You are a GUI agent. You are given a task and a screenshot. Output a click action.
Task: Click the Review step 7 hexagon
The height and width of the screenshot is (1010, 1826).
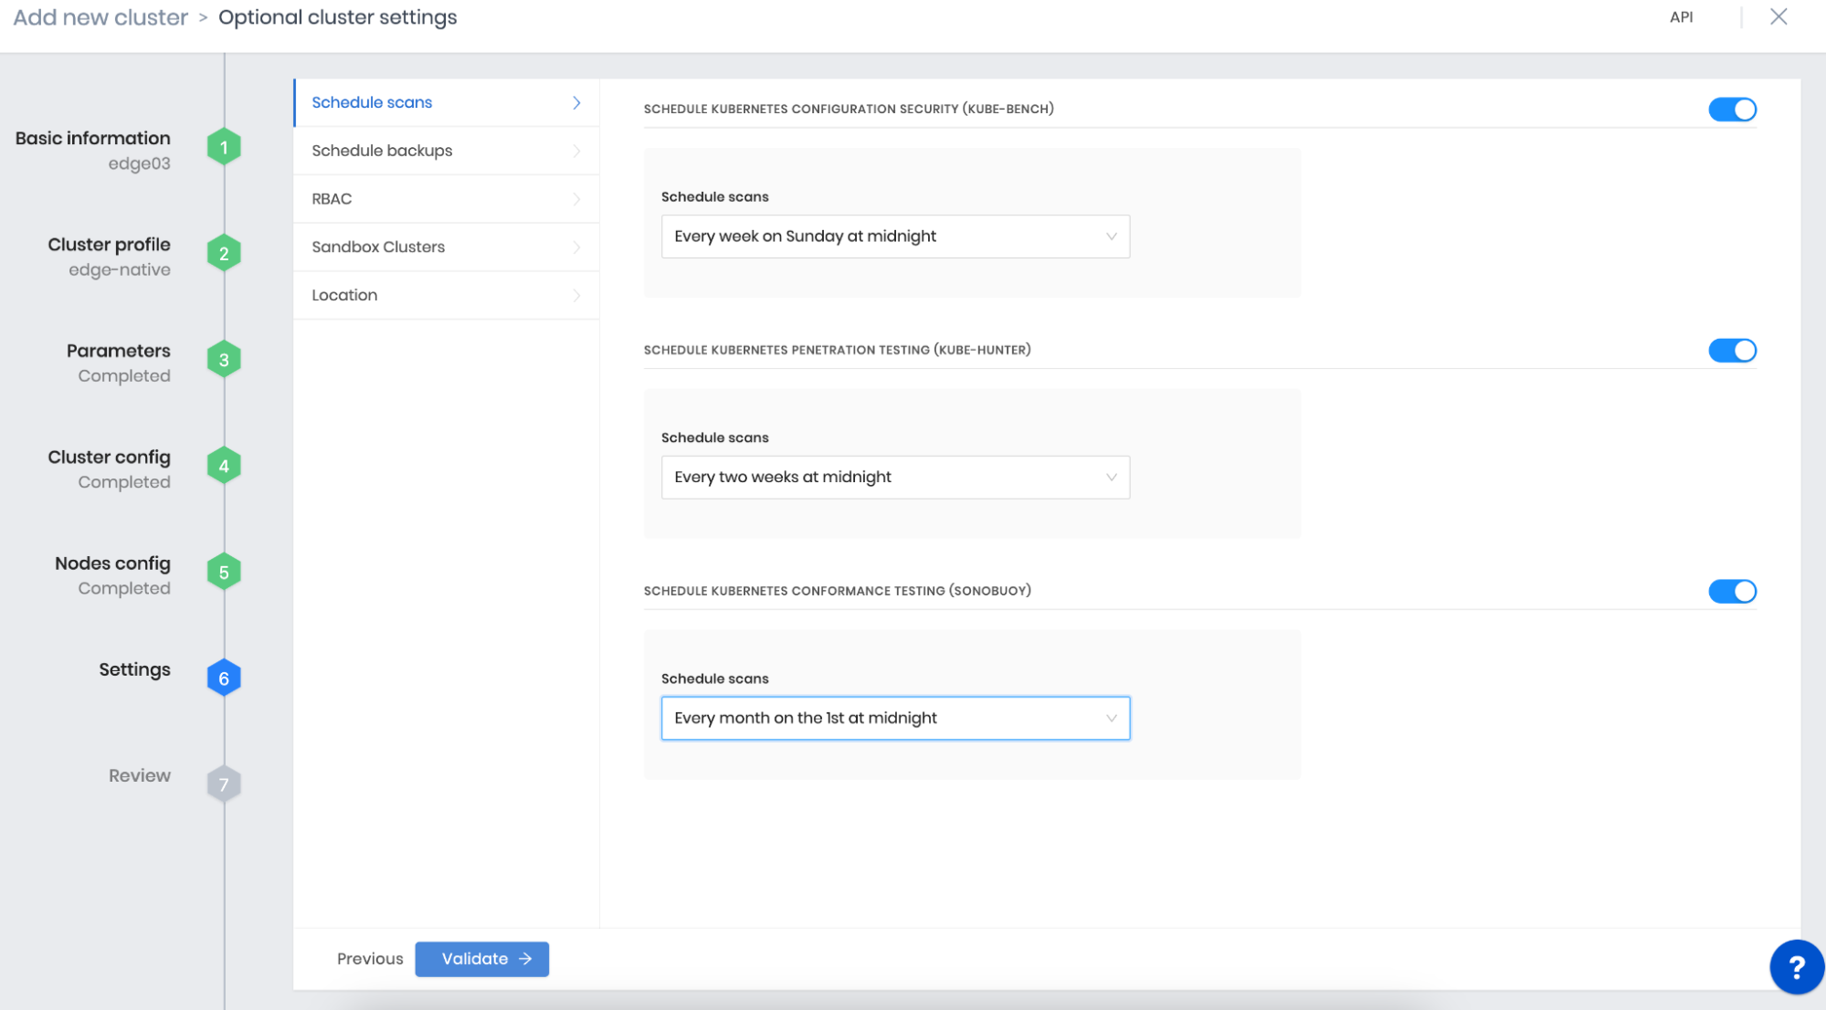tap(224, 783)
